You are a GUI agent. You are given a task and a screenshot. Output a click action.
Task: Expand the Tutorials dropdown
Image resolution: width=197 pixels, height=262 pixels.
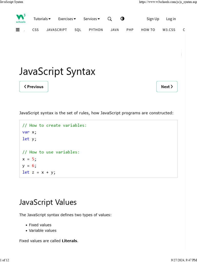(42, 19)
